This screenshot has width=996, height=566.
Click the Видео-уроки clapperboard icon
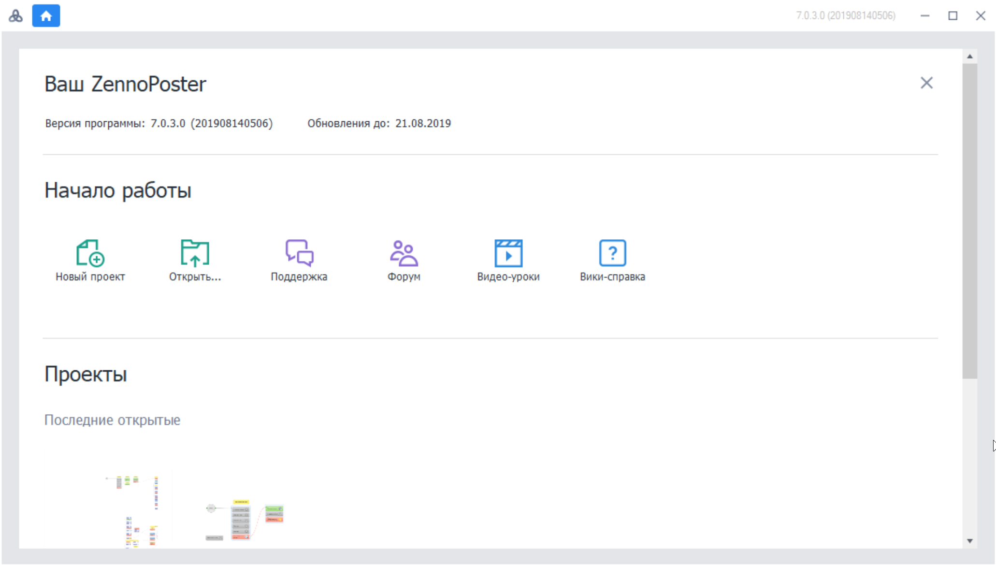pyautogui.click(x=508, y=253)
